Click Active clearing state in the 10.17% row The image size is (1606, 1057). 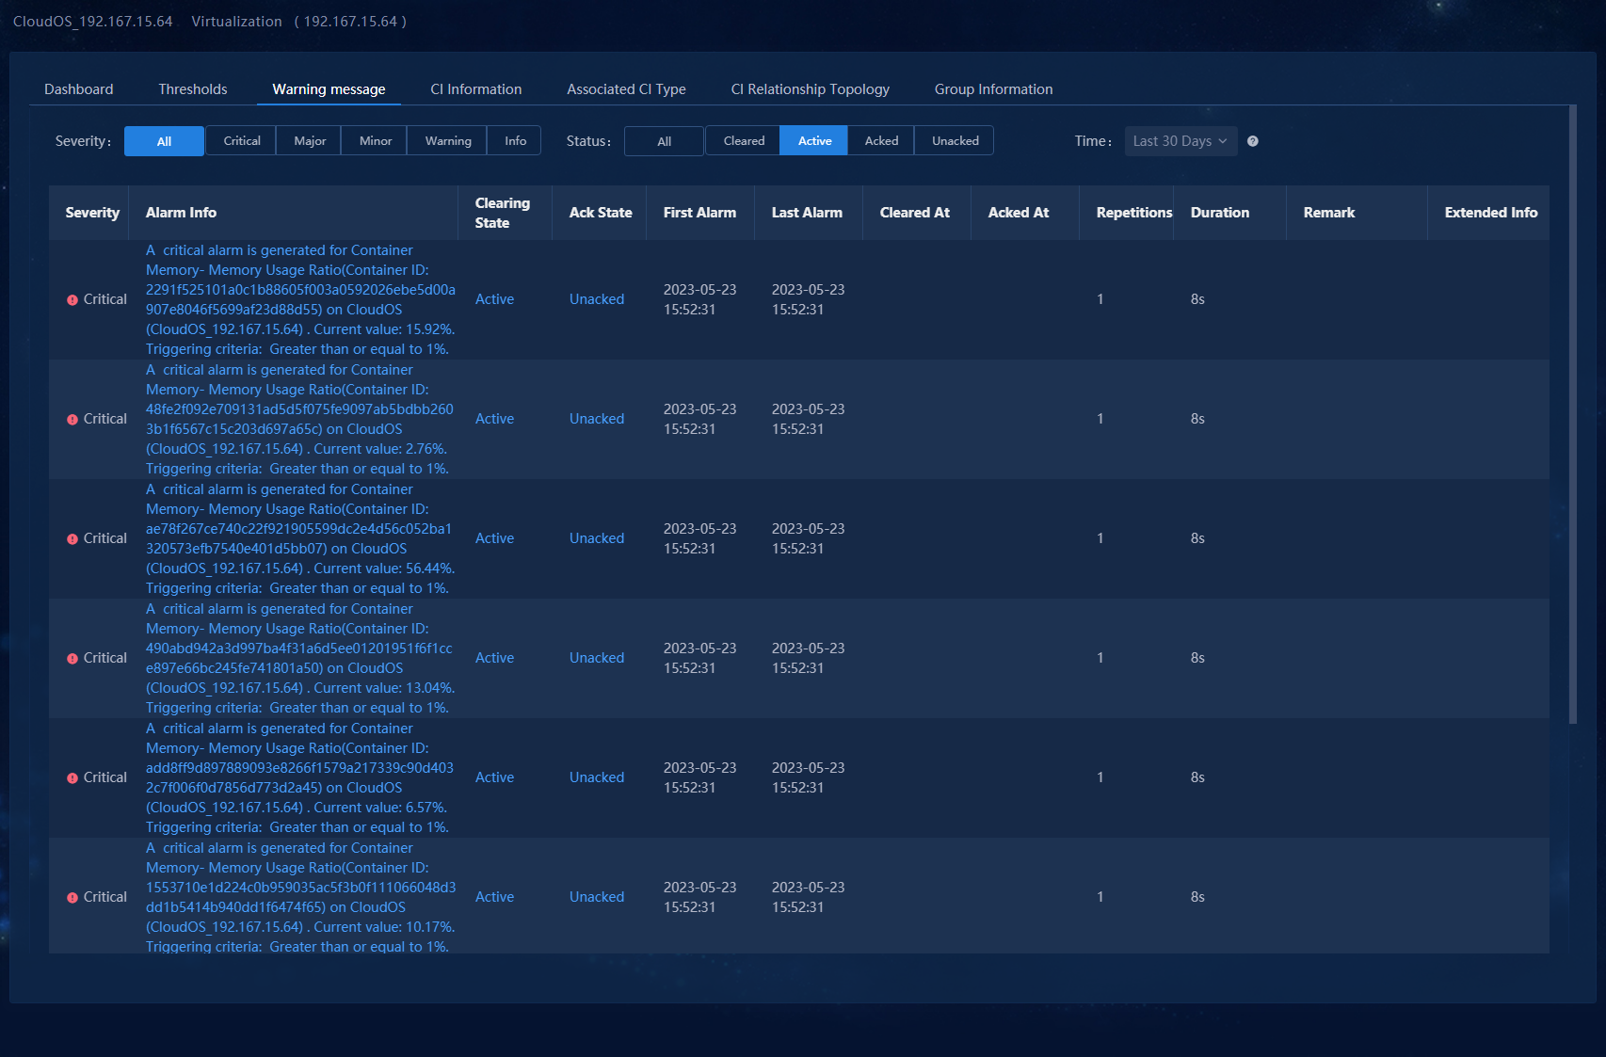point(494,897)
